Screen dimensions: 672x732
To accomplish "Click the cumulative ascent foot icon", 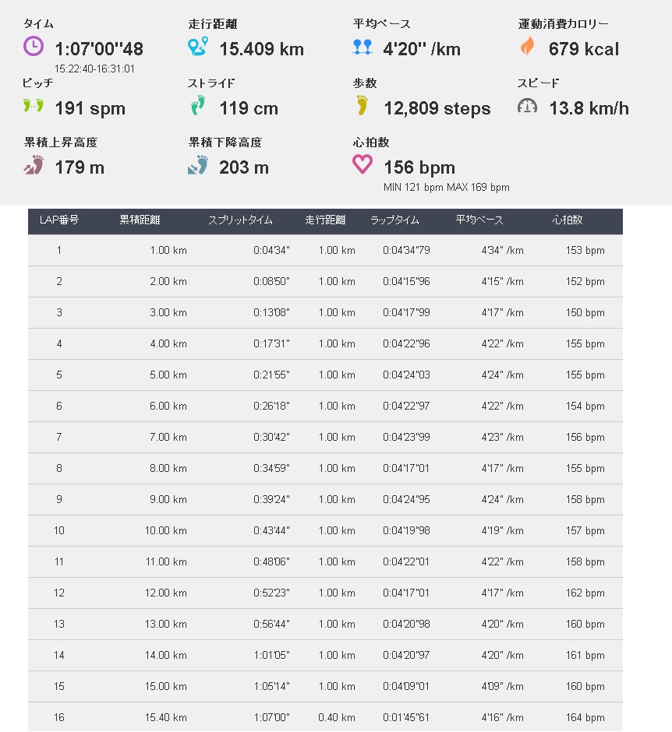I will [34, 165].
